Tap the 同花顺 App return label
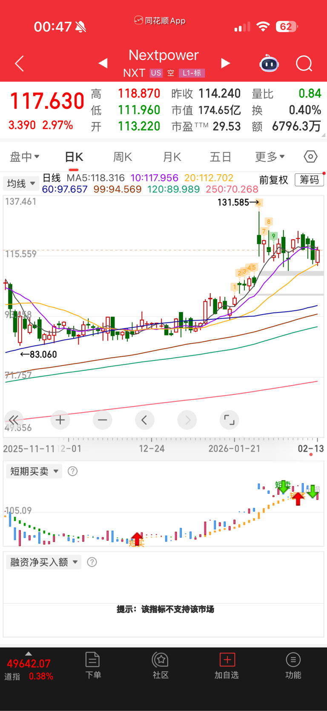The image size is (327, 711). (160, 20)
